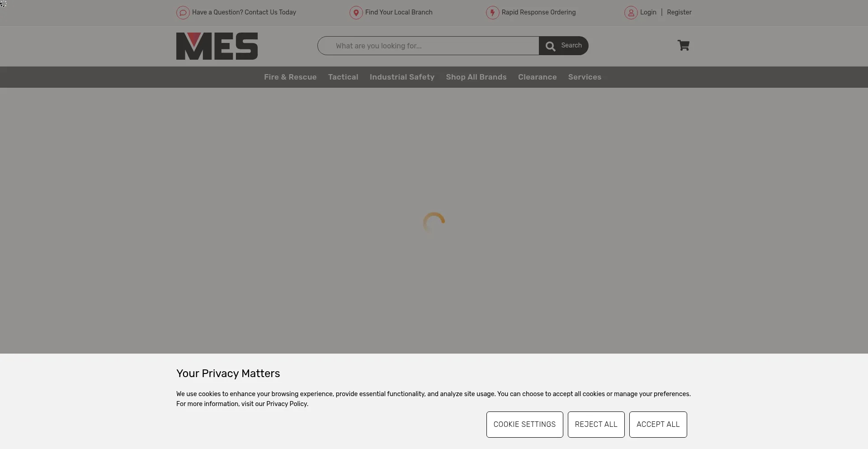The height and width of the screenshot is (449, 868).
Task: Open the shopping cart
Action: [683, 45]
